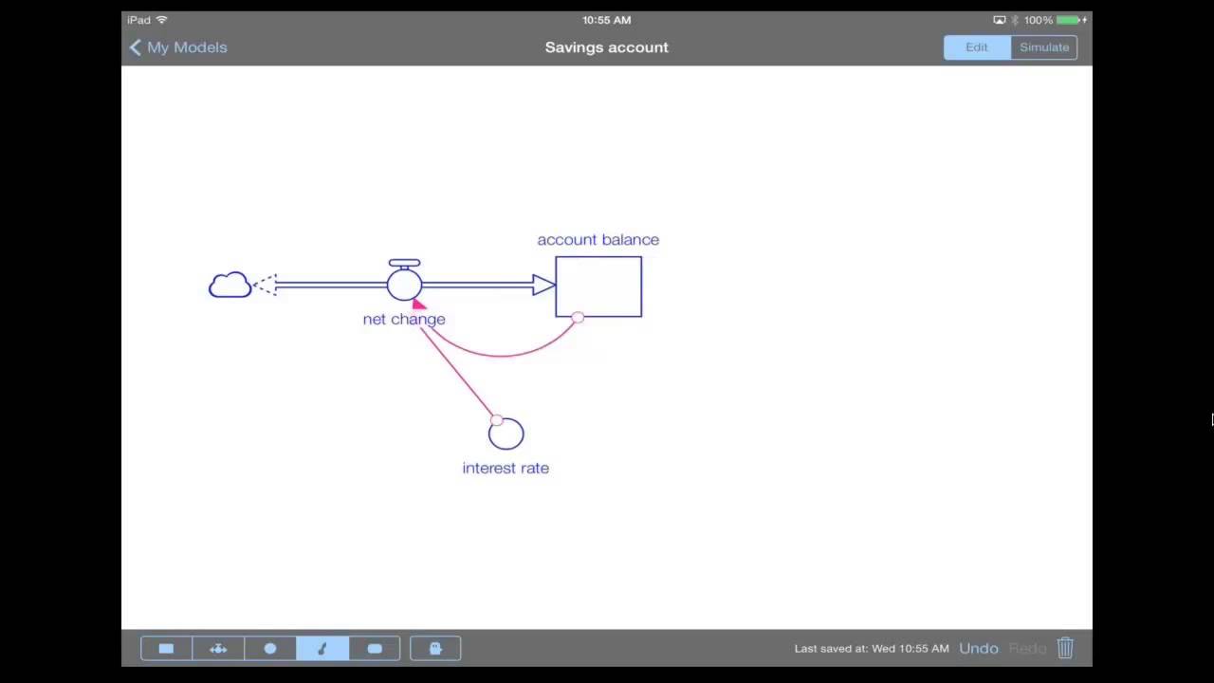Select the rounded rectangle module tool

click(x=375, y=649)
